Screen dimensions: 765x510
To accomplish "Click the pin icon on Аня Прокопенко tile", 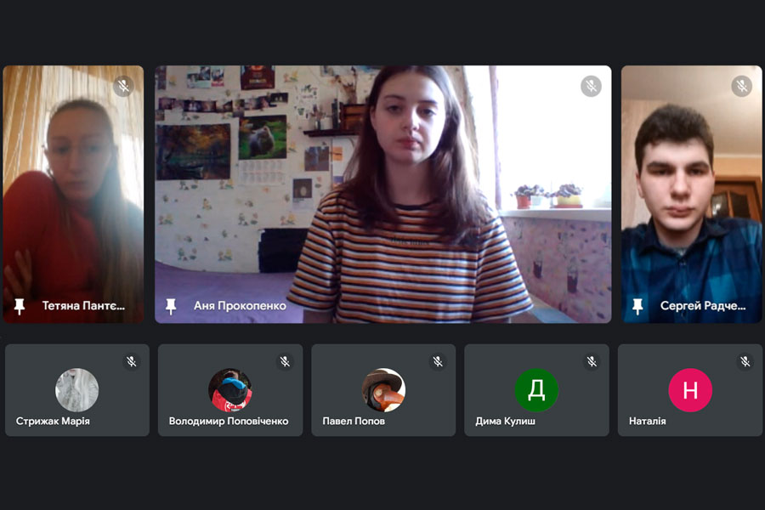I will pos(171,306).
